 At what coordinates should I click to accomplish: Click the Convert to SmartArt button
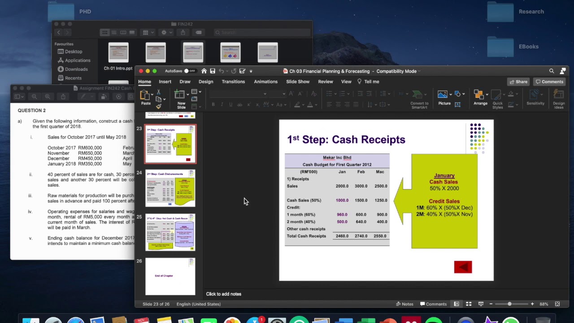point(419,99)
